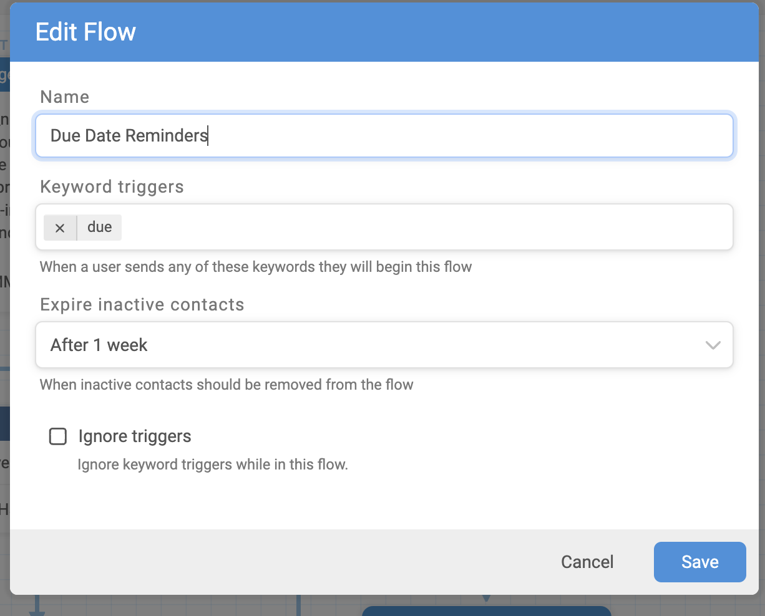Cancel editing the flow
765x616 pixels.
[587, 562]
